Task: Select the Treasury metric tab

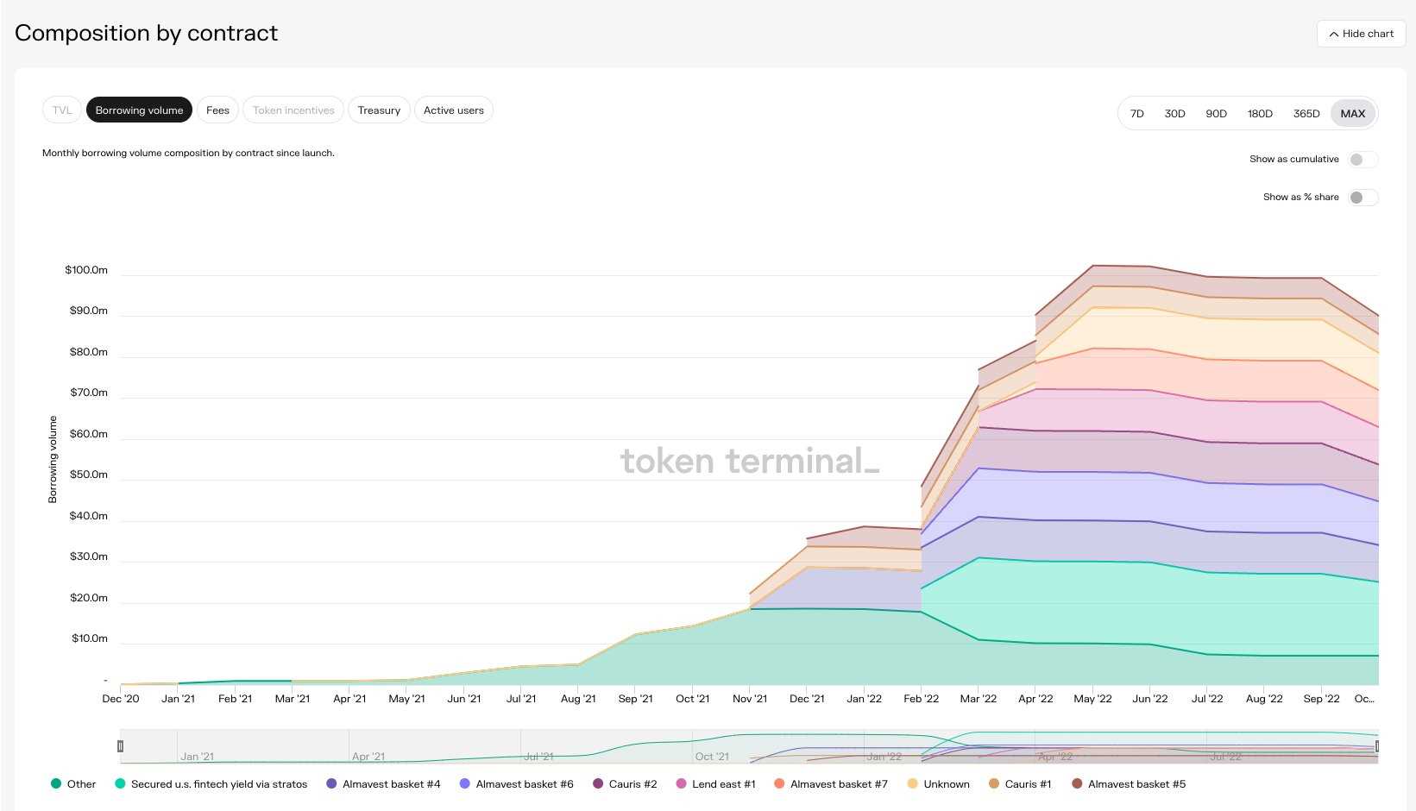Action: [x=379, y=110]
